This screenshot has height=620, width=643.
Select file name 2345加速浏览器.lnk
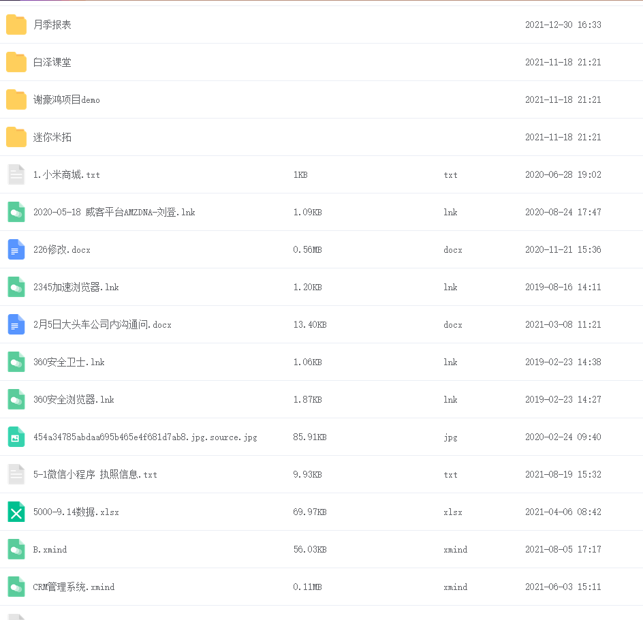click(76, 287)
